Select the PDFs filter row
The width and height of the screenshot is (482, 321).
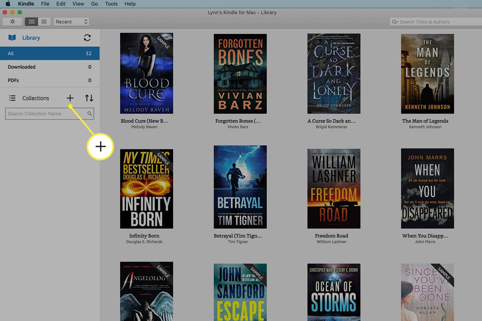pyautogui.click(x=50, y=80)
